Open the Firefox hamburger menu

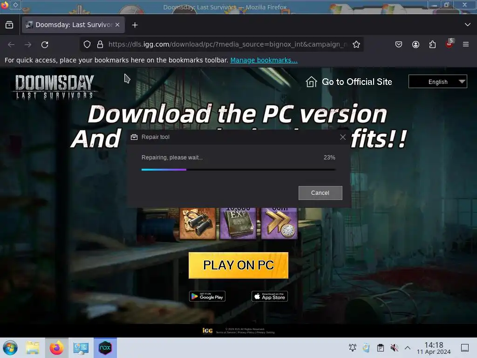tap(466, 44)
